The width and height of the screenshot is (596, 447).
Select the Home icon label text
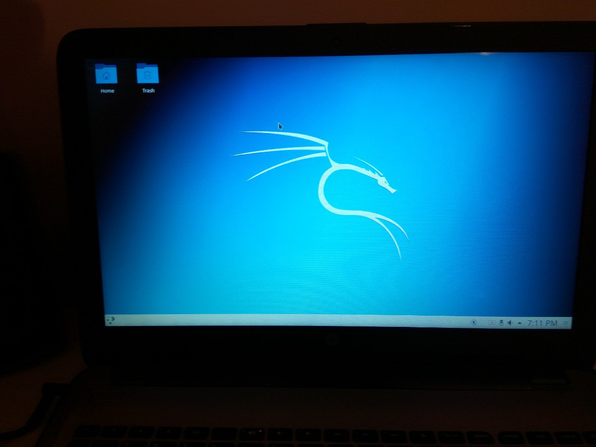pyautogui.click(x=107, y=91)
